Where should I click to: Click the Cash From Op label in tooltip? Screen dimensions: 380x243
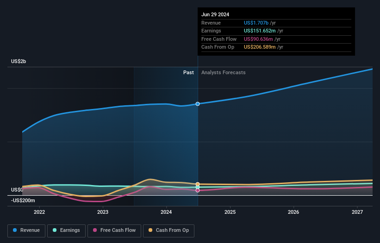[218, 47]
